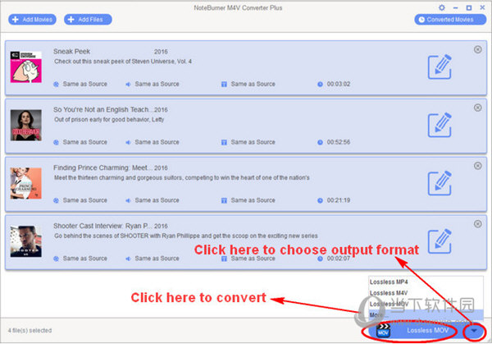Remove Finding Prince Charming item
This screenshot has height=344, width=492.
[477, 166]
